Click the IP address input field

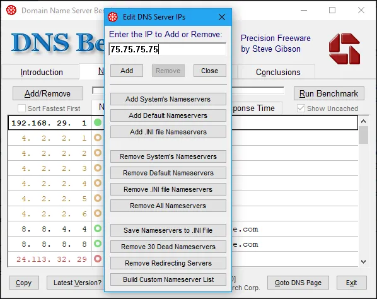coord(168,49)
